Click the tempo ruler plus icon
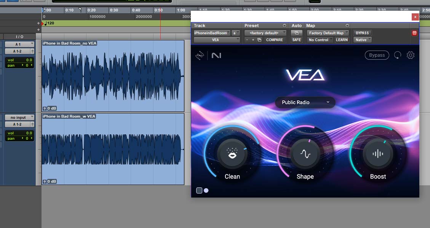This screenshot has height=228, width=430. pyautogui.click(x=38, y=23)
